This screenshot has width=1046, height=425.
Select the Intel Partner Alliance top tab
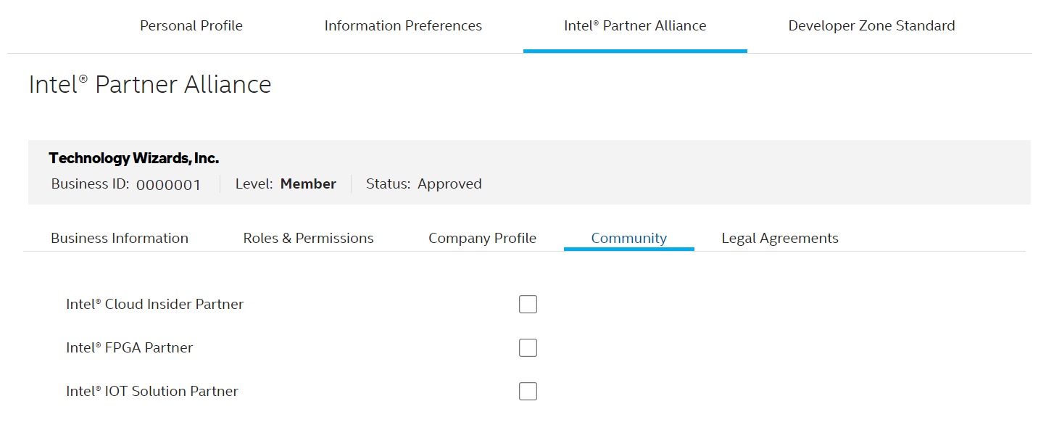tap(635, 26)
